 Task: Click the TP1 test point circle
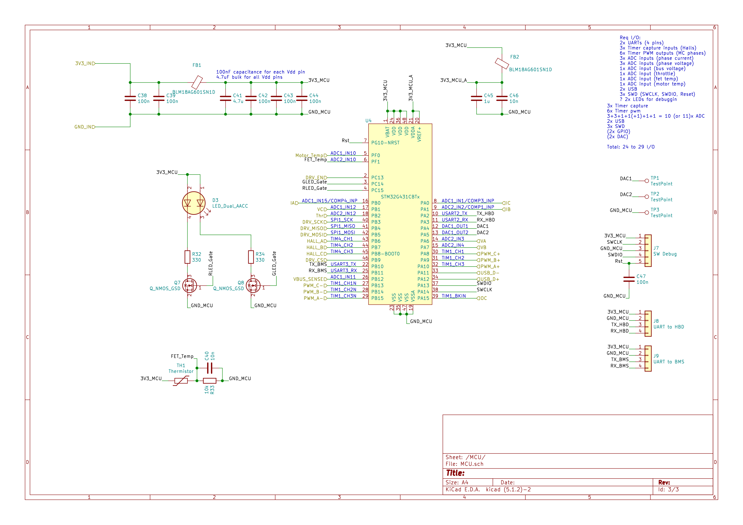point(647,181)
